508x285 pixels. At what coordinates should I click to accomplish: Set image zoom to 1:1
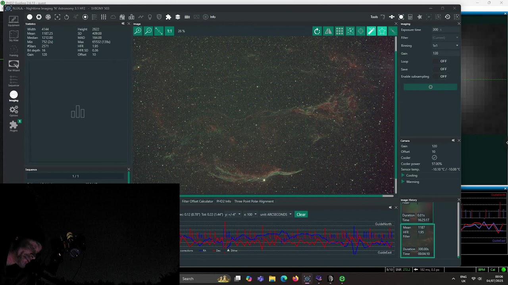pos(169,31)
